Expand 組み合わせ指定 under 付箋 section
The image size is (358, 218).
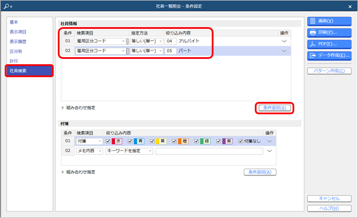pos(78,172)
